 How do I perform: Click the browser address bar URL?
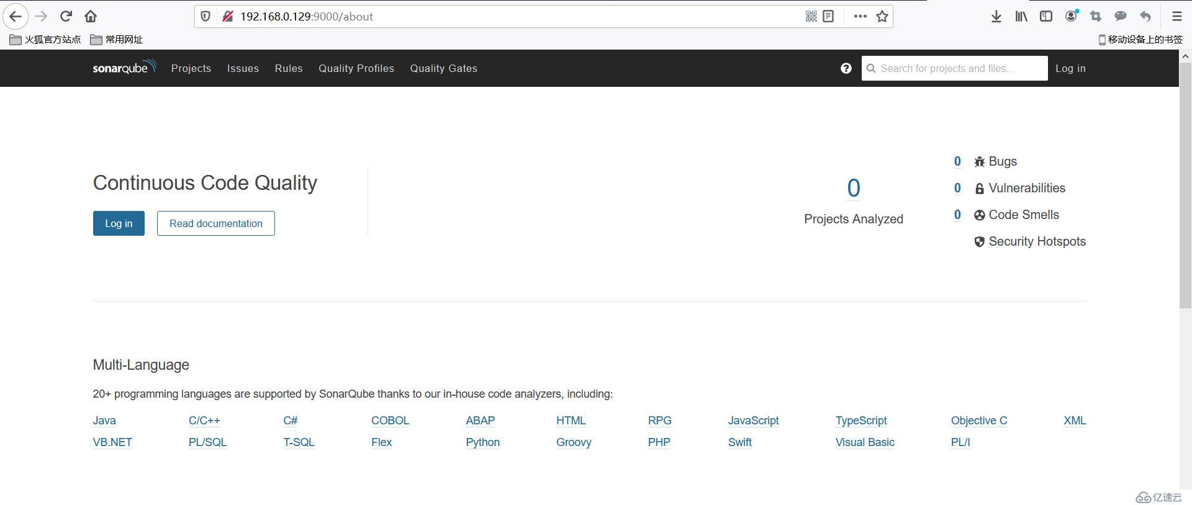(x=307, y=17)
